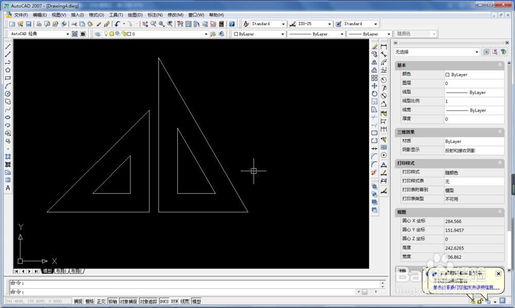Toggle 对象追踪 object tracking in status bar
This screenshot has width=515, height=308.
click(x=148, y=301)
